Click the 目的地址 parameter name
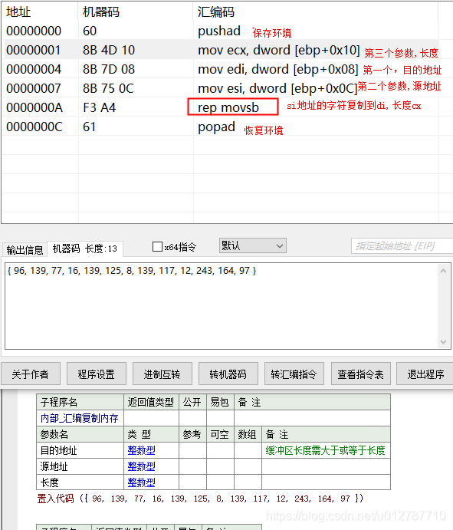The height and width of the screenshot is (530, 453). pos(59,450)
